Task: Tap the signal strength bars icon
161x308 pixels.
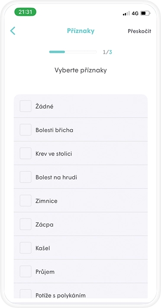Action: click(x=126, y=13)
